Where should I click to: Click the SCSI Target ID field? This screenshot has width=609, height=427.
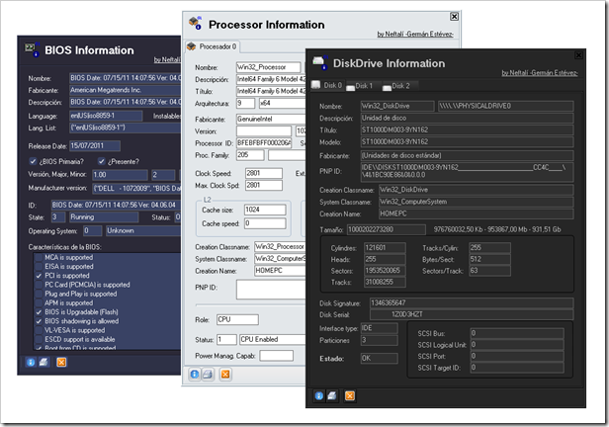[x=517, y=368]
